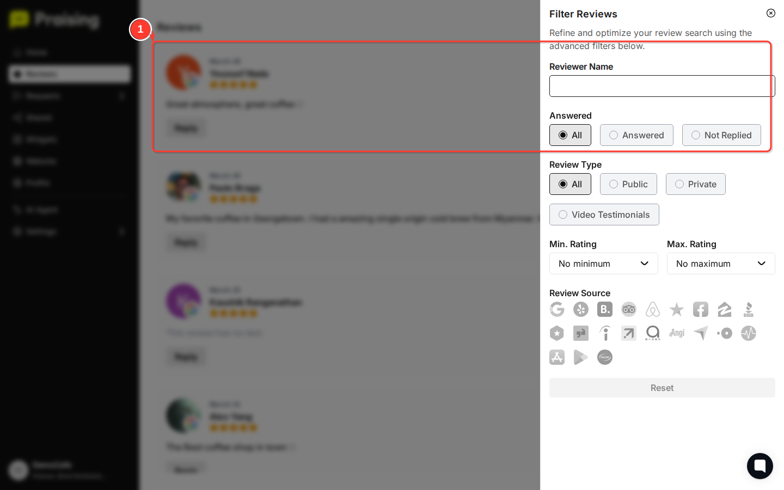Pick Facebook as a review source
This screenshot has height=490, width=784.
(701, 309)
